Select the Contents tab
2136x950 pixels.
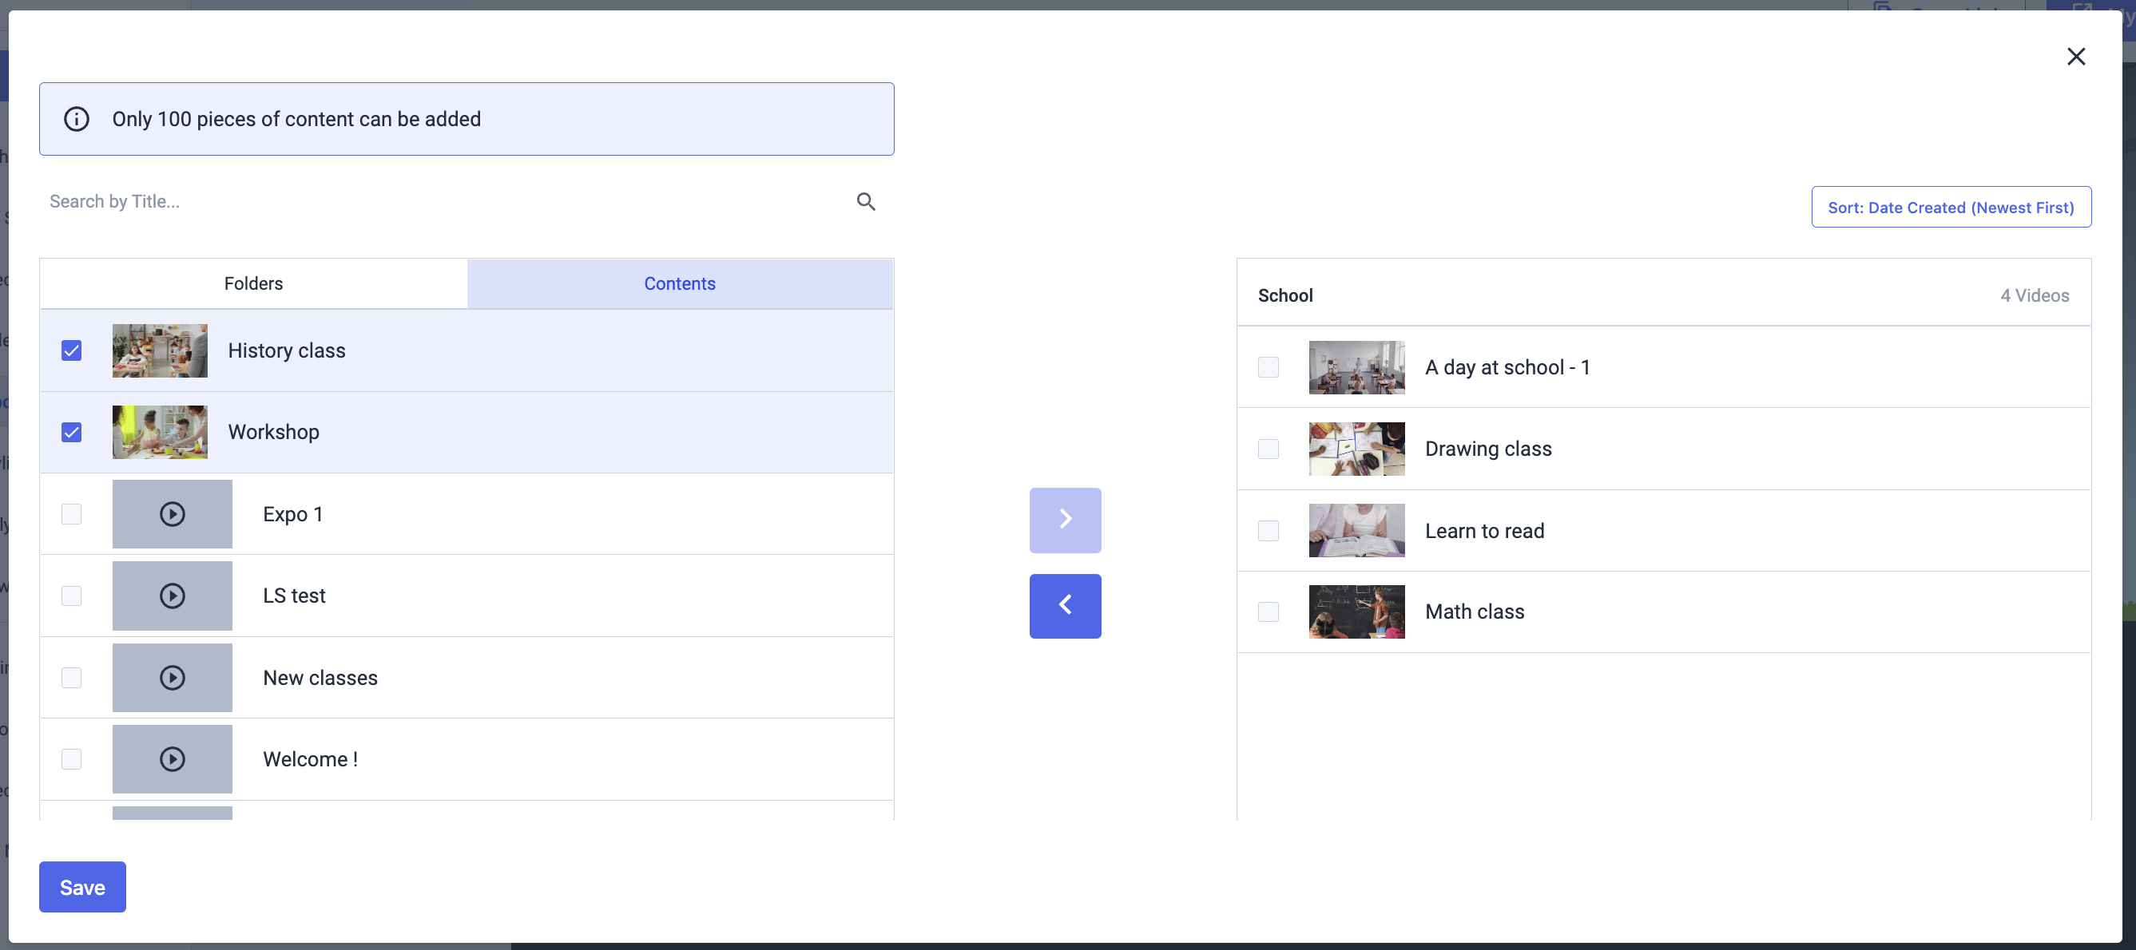pyautogui.click(x=680, y=283)
